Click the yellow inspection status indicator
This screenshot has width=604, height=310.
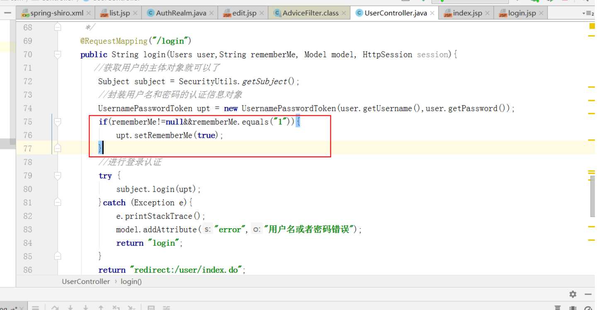592,26
